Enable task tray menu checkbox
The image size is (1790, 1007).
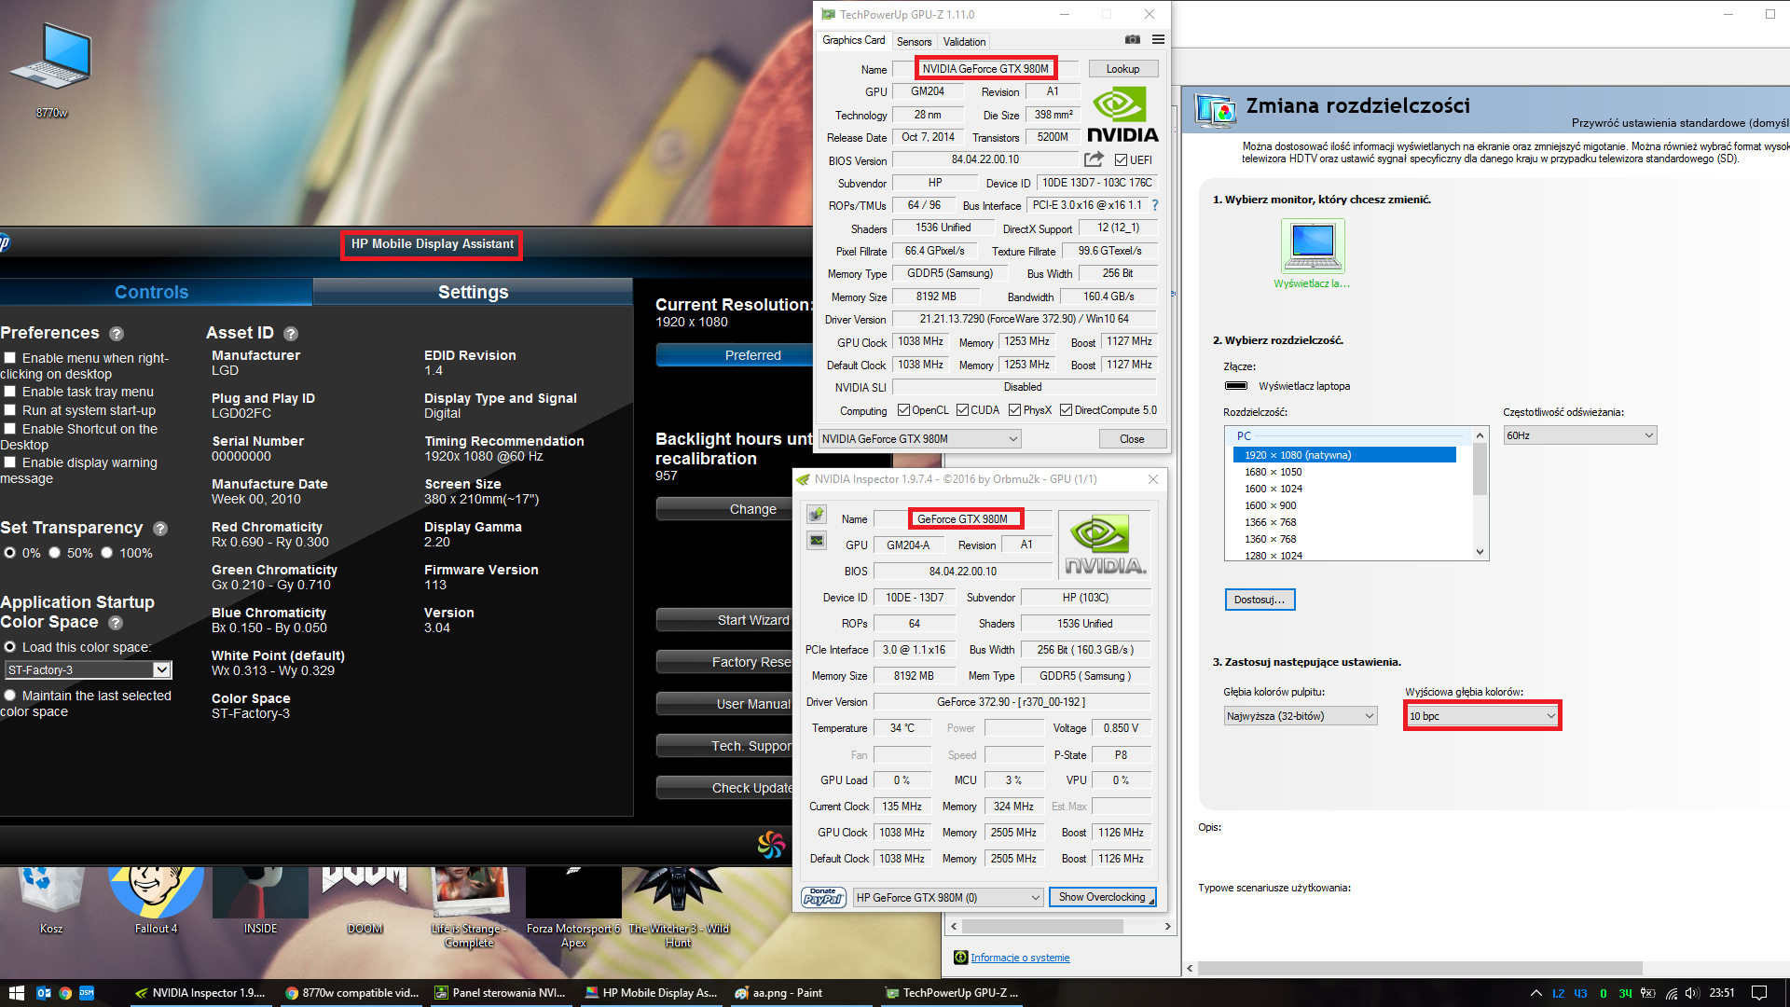10,392
